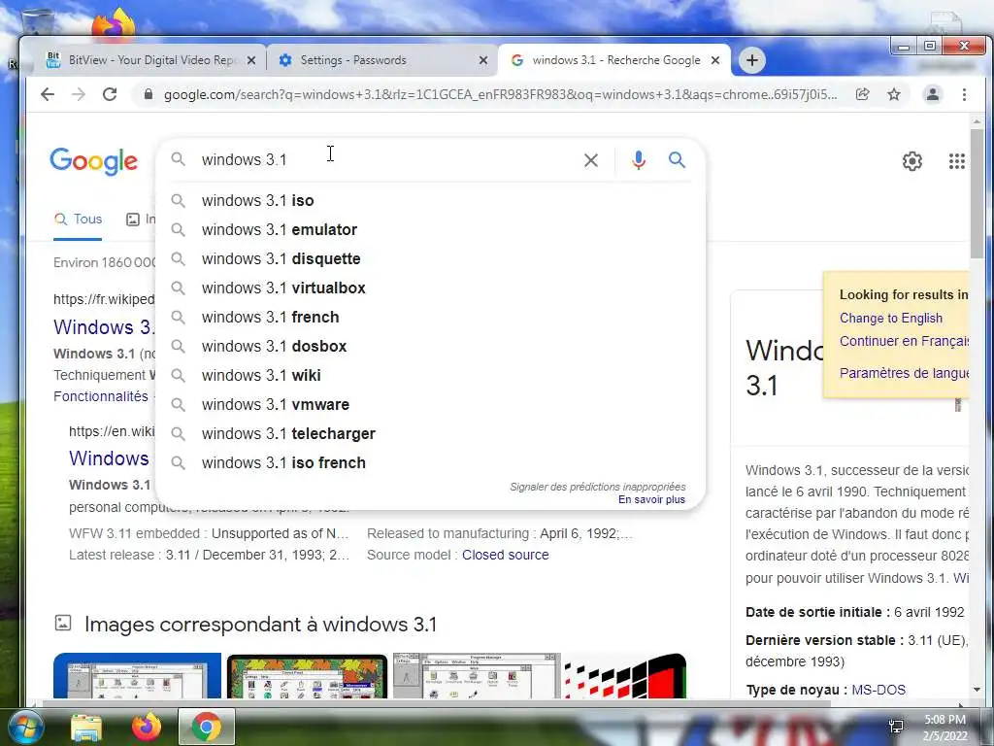Open the Closed source link
Viewport: 994px width, 746px height.
pyautogui.click(x=505, y=555)
